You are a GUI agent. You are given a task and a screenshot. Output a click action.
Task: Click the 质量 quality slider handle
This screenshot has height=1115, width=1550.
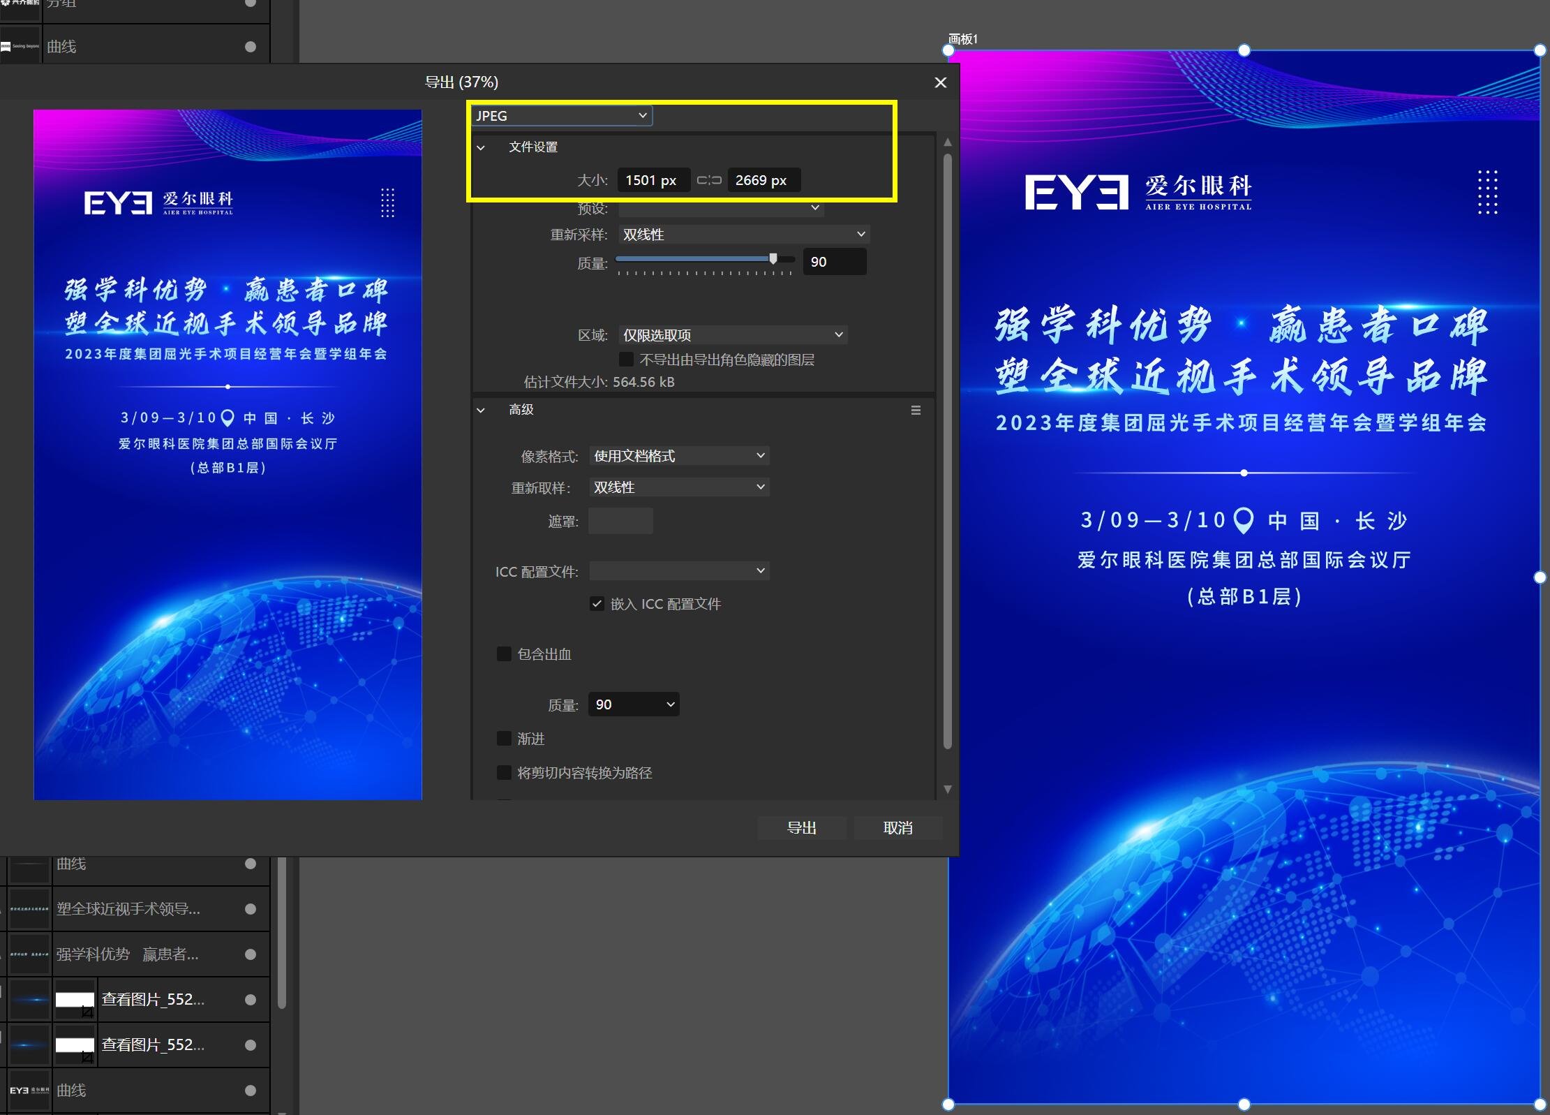pyautogui.click(x=773, y=259)
